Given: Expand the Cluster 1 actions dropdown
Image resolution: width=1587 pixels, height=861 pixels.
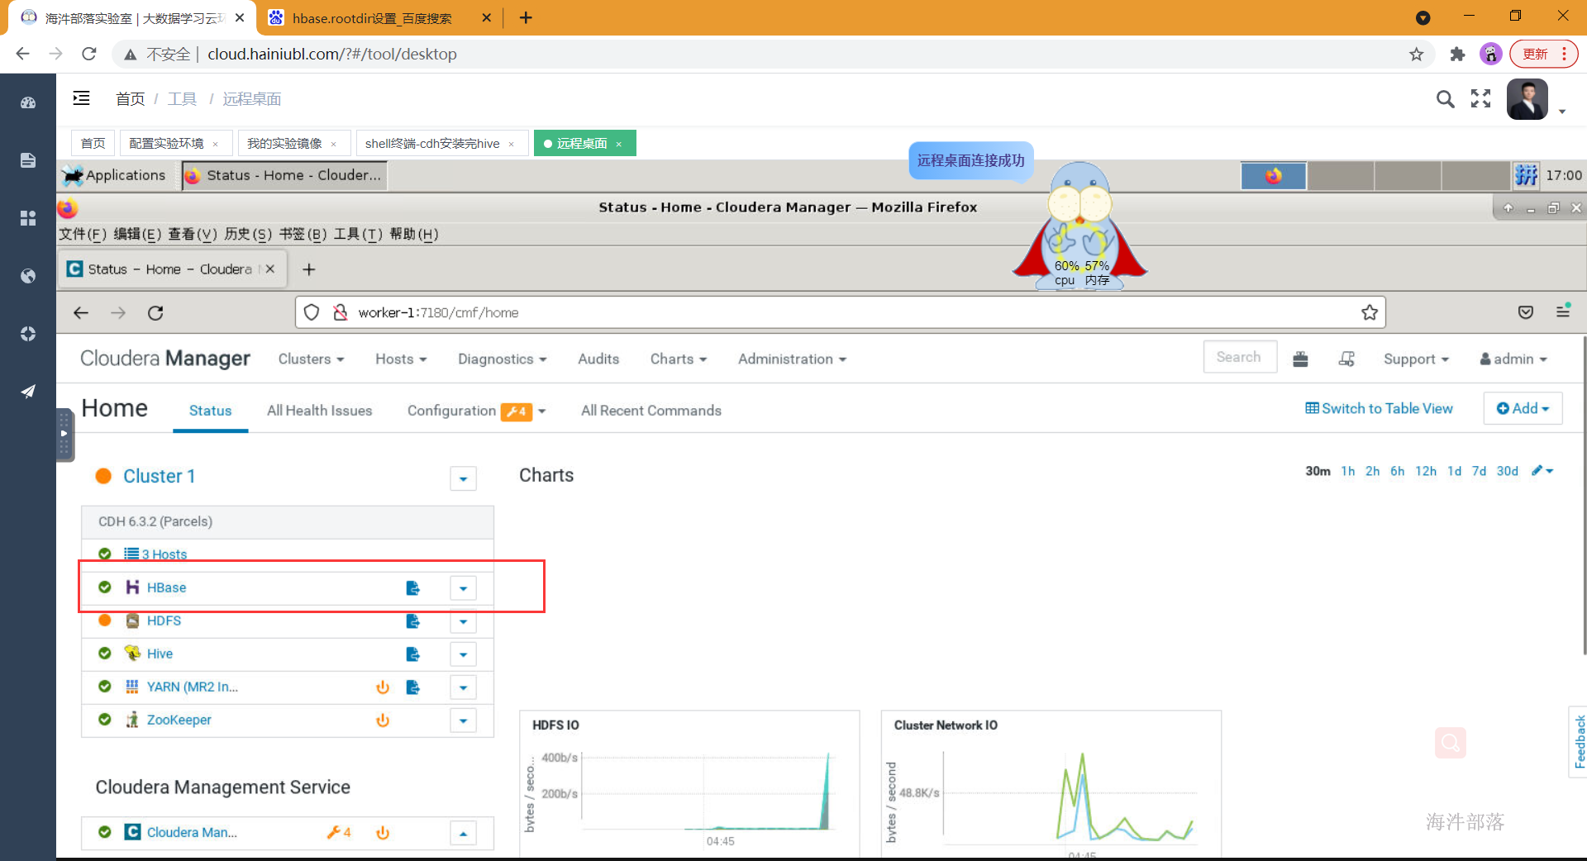Looking at the screenshot, I should 463,478.
